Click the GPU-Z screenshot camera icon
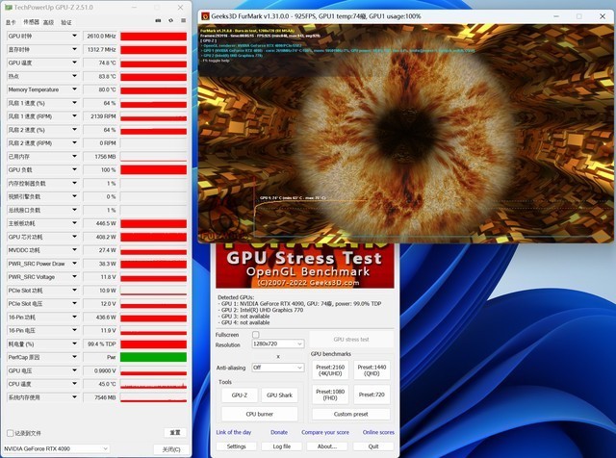 click(x=156, y=20)
